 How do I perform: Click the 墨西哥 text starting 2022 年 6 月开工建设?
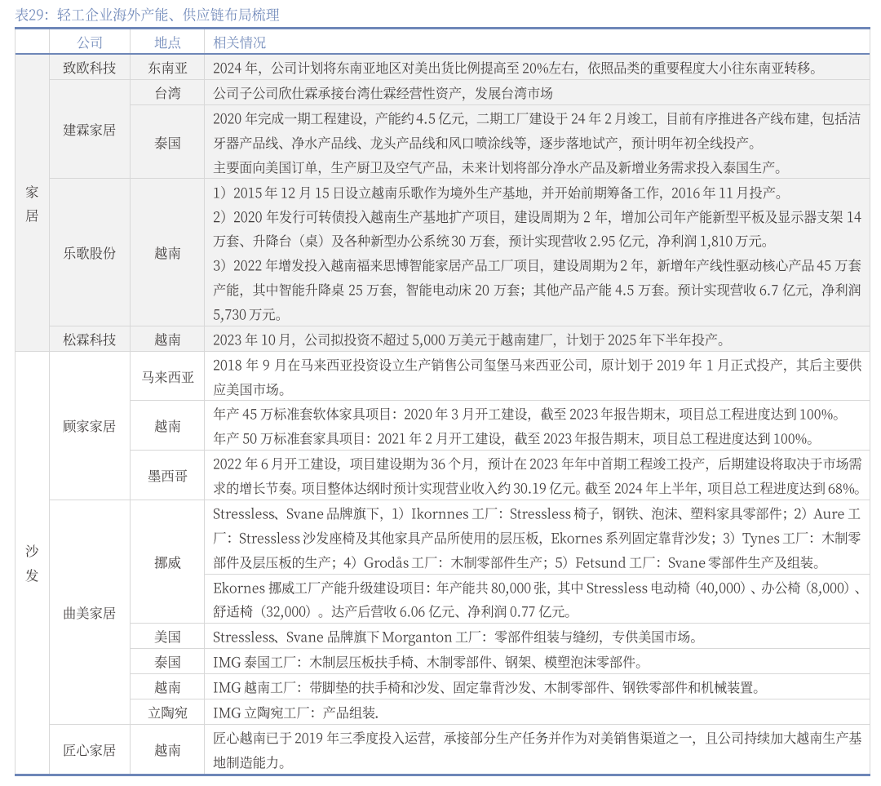coord(537,476)
